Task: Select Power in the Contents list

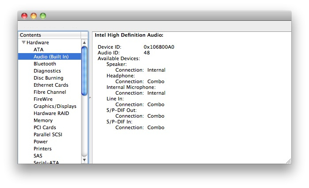Action: [41, 142]
